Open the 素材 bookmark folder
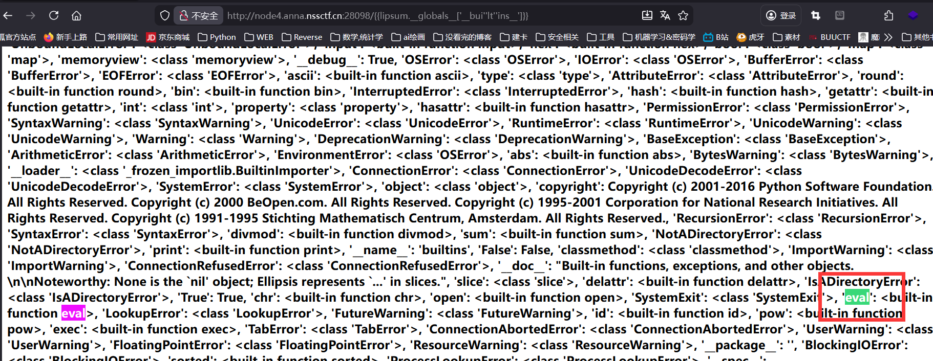The image size is (933, 361). (787, 37)
